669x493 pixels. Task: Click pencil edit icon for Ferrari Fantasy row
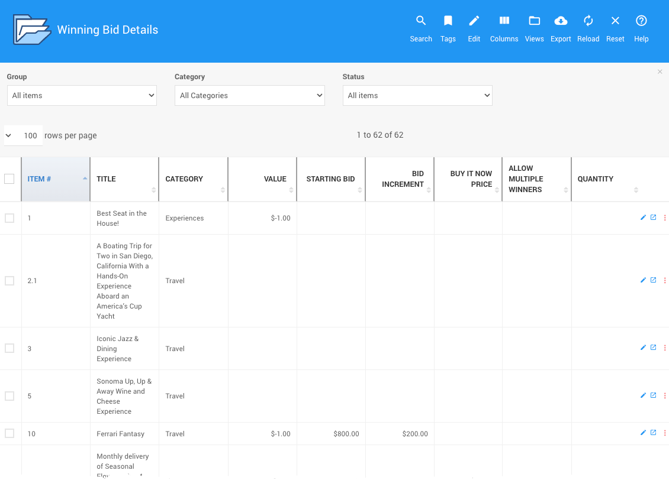643,433
